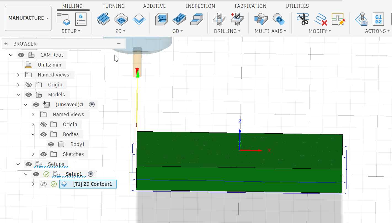Create a New Setup with the folder icon
This screenshot has width=392, height=223.
coord(63,19)
